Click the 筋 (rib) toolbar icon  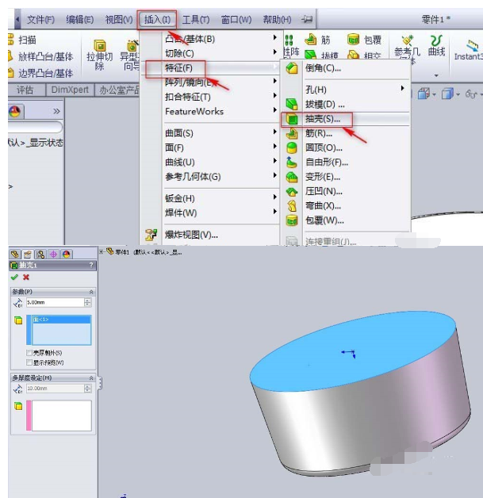pyautogui.click(x=311, y=40)
